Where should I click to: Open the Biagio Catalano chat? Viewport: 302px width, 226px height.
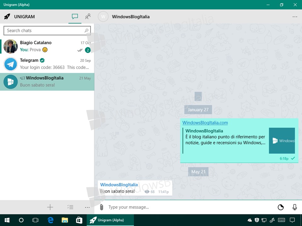pyautogui.click(x=47, y=46)
